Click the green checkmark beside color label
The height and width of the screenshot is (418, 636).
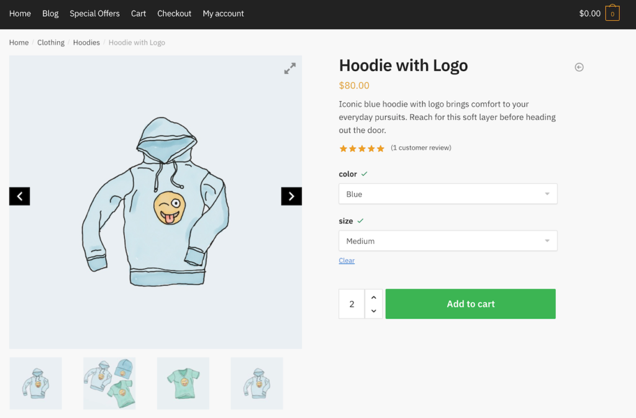(x=365, y=174)
